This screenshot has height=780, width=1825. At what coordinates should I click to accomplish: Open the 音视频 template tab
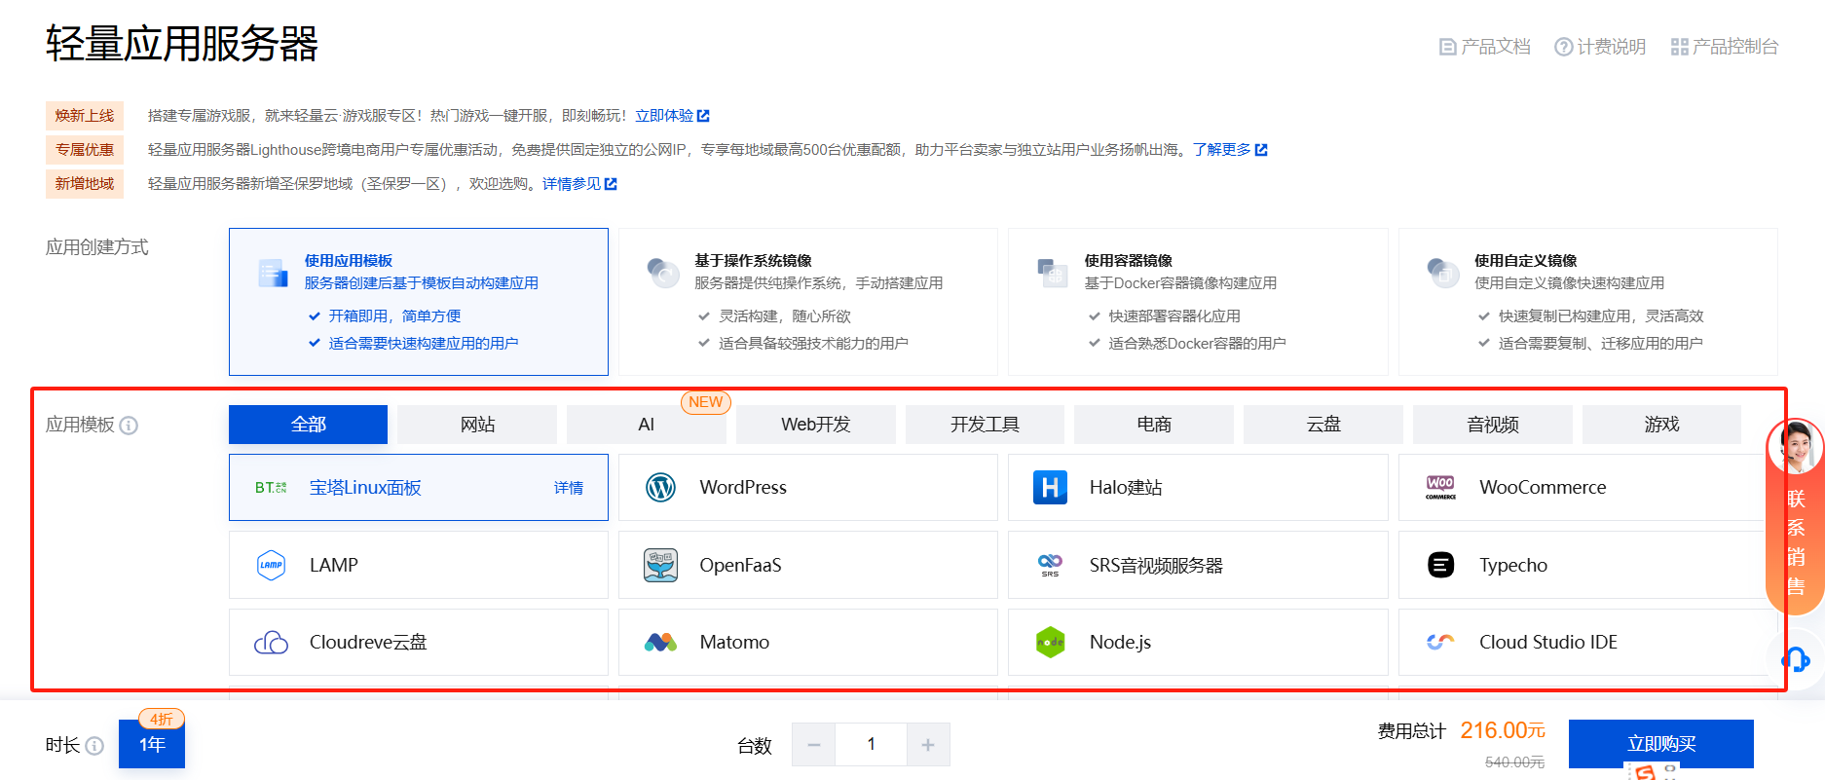1493,425
